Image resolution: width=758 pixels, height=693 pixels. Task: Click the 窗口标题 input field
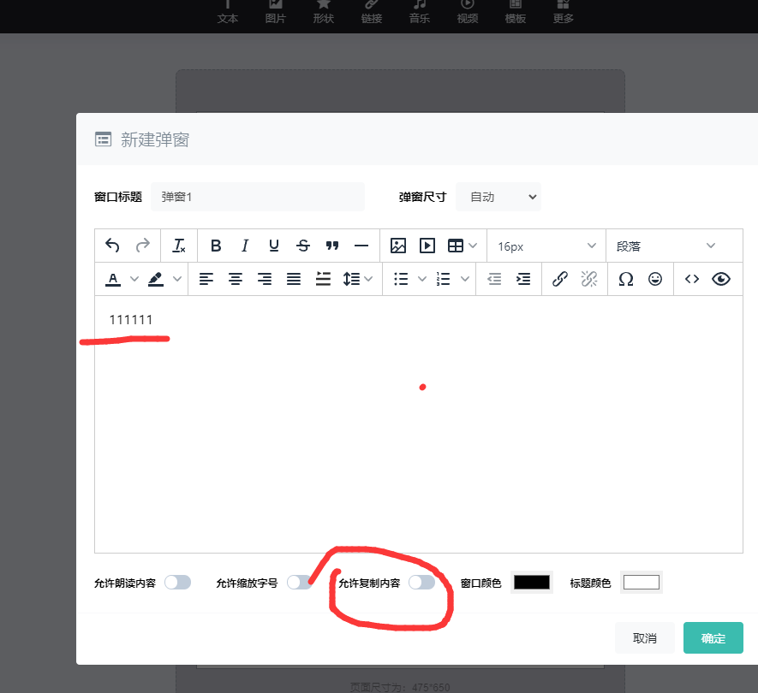click(257, 197)
